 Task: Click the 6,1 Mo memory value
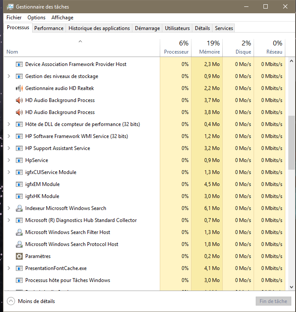point(212,208)
